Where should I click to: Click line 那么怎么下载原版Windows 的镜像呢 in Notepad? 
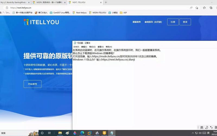tap(94, 53)
